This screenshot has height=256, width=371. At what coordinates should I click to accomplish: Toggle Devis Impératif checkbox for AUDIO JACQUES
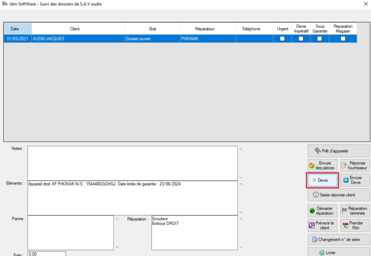pos(301,39)
